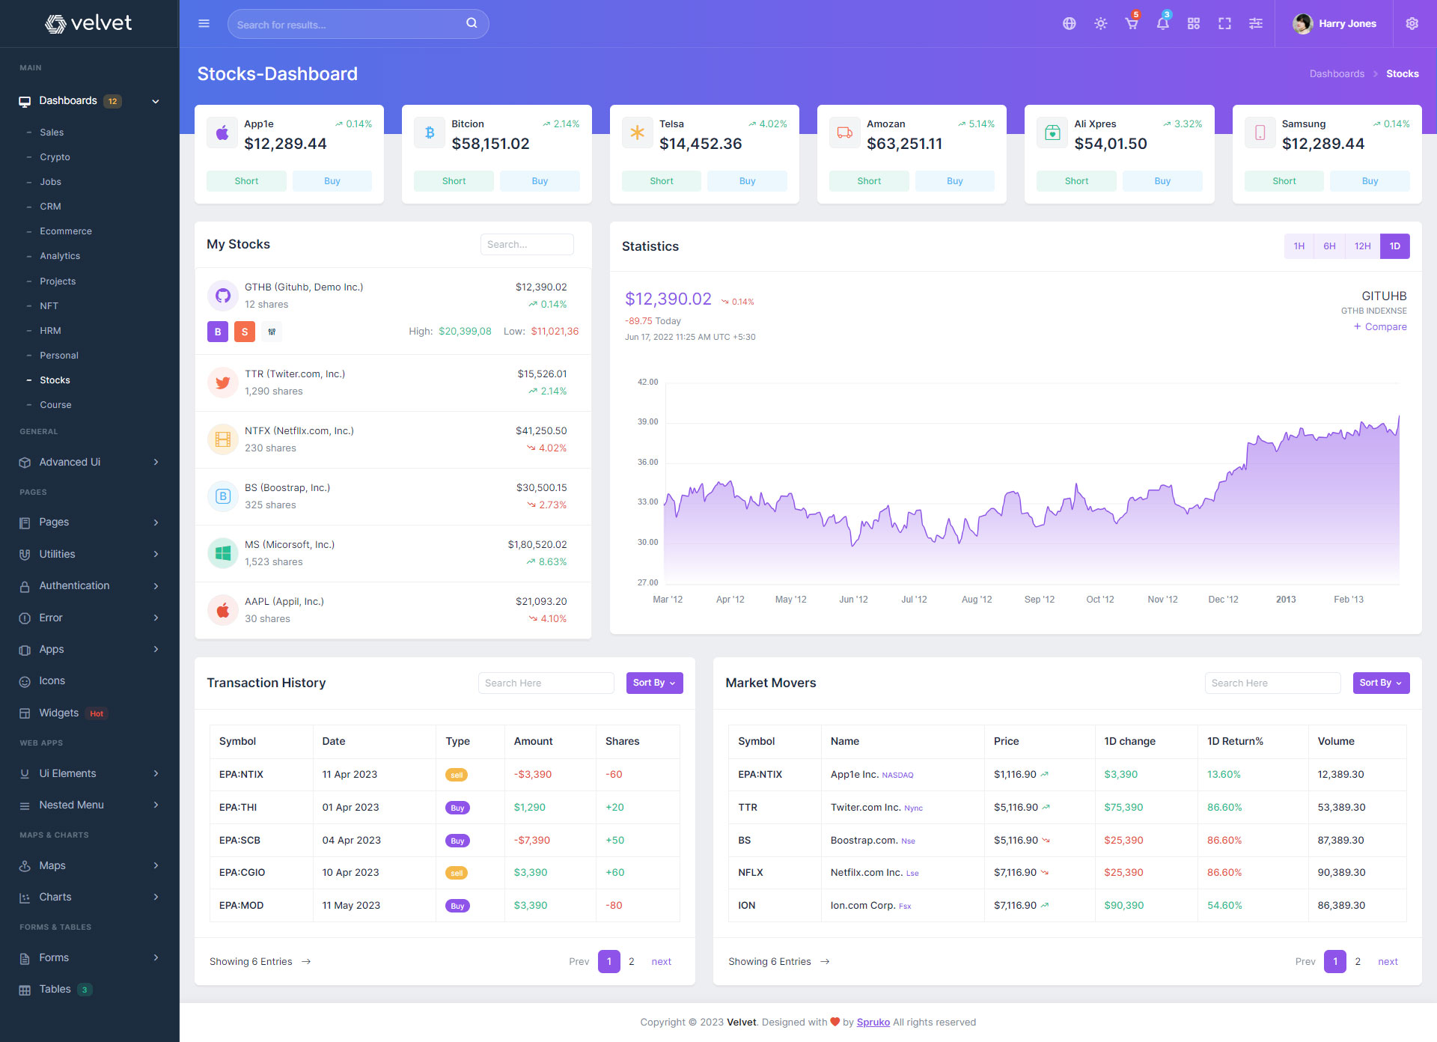
Task: Click the notifications bell icon
Action: pyautogui.click(x=1162, y=24)
